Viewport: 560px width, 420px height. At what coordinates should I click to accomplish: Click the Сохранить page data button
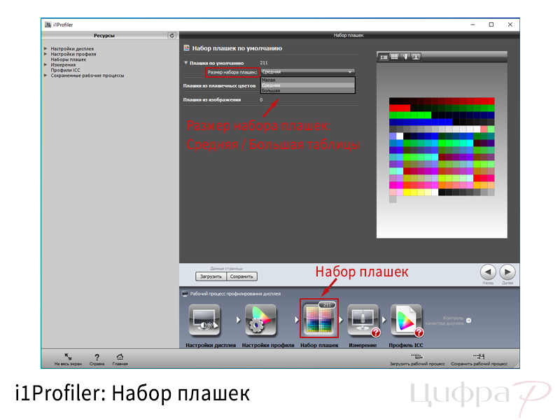click(x=241, y=276)
